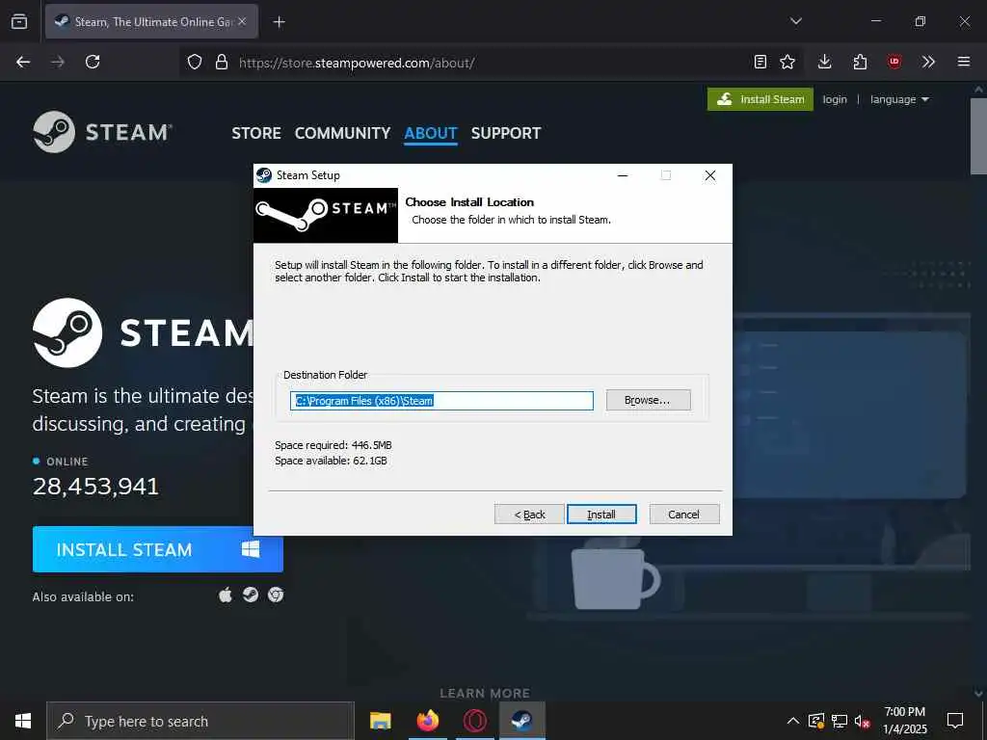Close the Steam browser tab
This screenshot has height=740, width=987.
pos(242,21)
